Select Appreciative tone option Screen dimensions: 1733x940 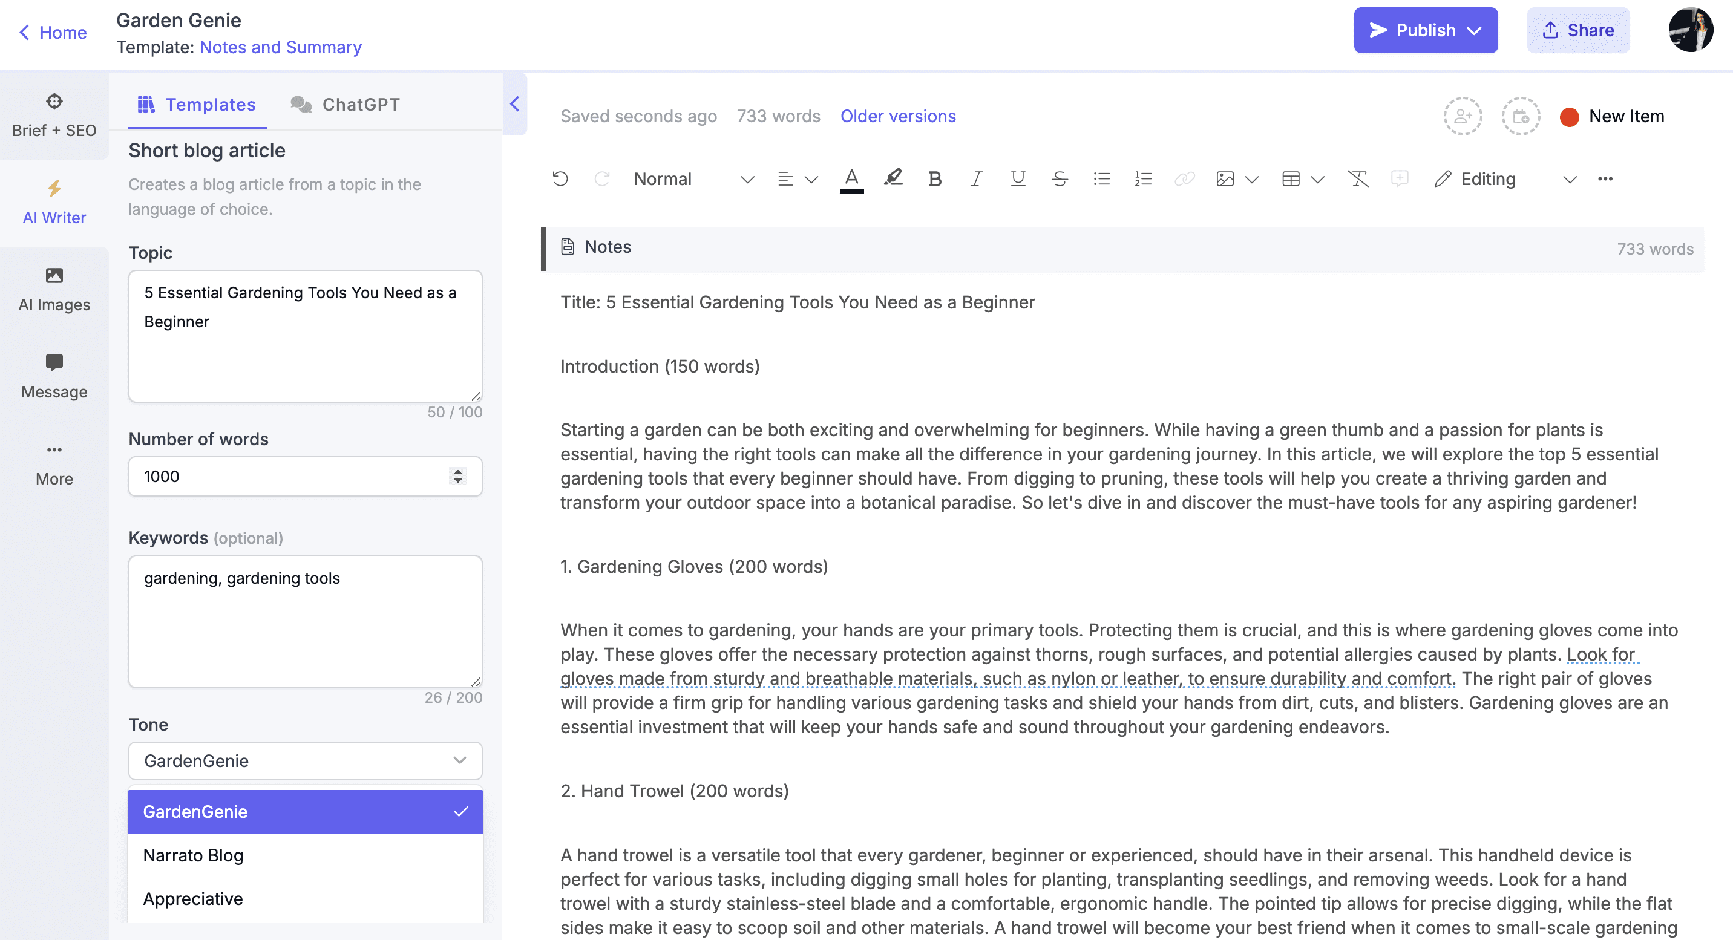click(x=306, y=899)
